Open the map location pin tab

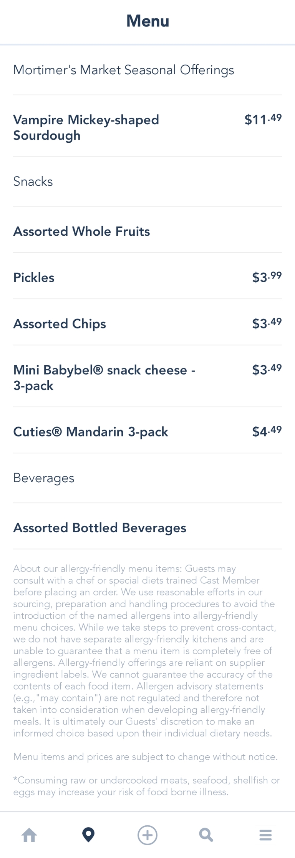click(88, 835)
